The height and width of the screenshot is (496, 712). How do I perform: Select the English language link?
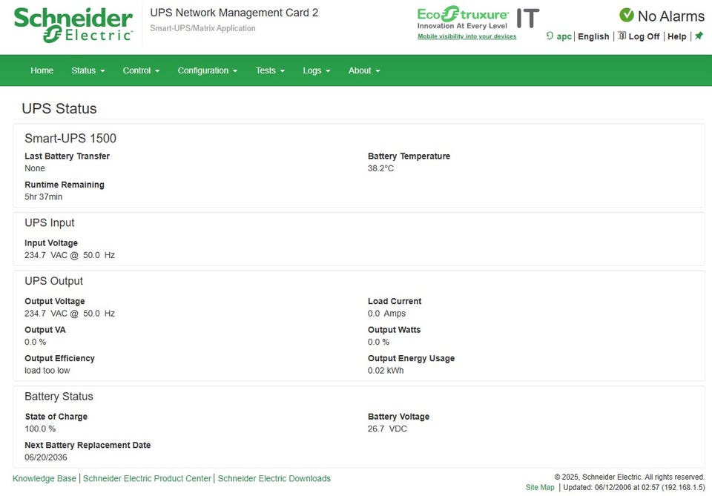point(593,36)
